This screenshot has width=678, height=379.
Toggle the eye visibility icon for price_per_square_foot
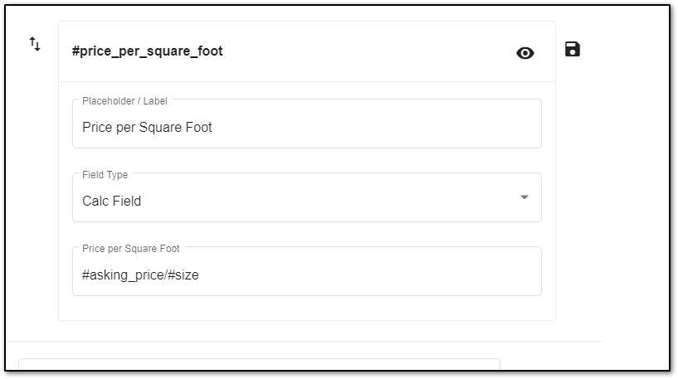[x=525, y=53]
